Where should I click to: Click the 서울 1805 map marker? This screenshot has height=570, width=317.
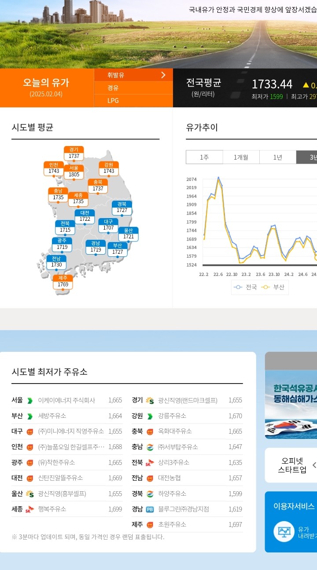[74, 172]
